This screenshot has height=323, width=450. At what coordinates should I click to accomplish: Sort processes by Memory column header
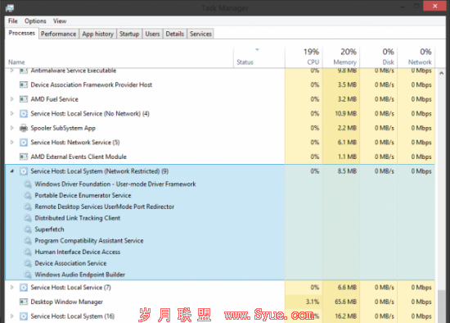(x=341, y=57)
